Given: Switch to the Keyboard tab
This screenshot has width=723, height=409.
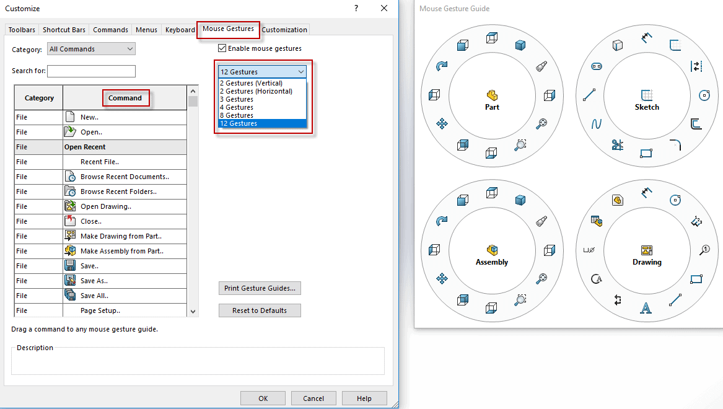Looking at the screenshot, I should click(x=180, y=30).
